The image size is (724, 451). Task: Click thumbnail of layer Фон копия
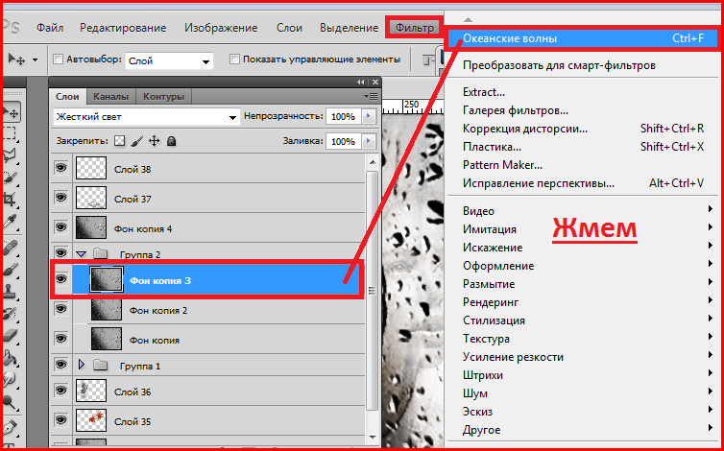pos(107,340)
